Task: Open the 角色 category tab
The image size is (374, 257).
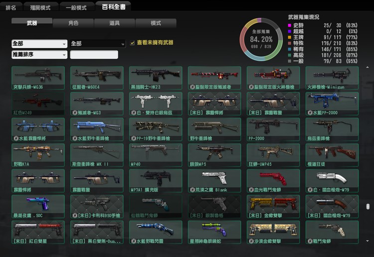Action: point(73,23)
